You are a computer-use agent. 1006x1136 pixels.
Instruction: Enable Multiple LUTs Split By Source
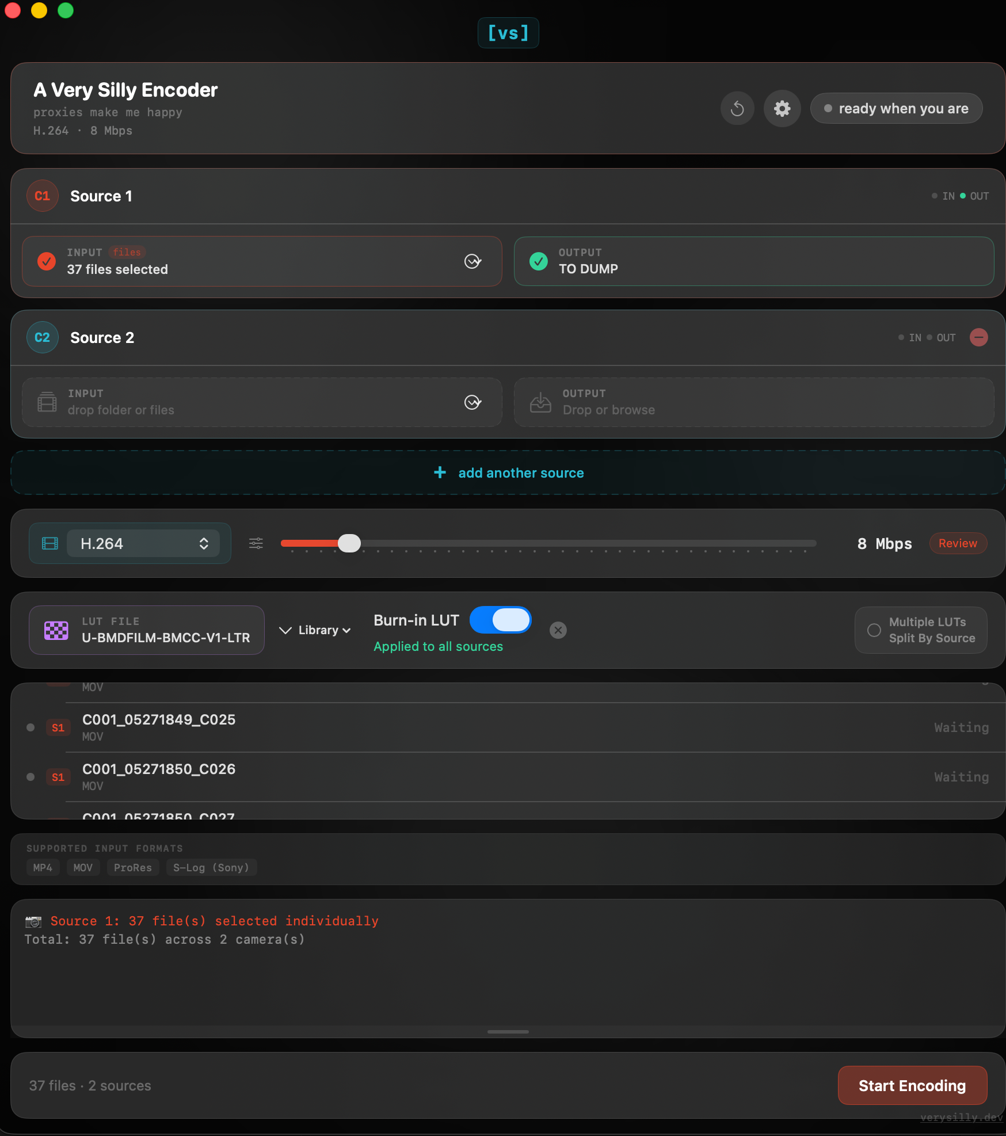click(920, 630)
